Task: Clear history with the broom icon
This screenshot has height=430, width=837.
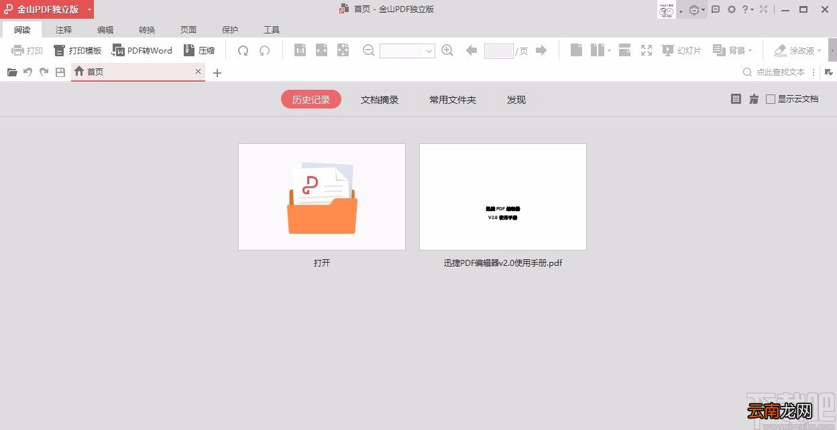Action: click(754, 99)
